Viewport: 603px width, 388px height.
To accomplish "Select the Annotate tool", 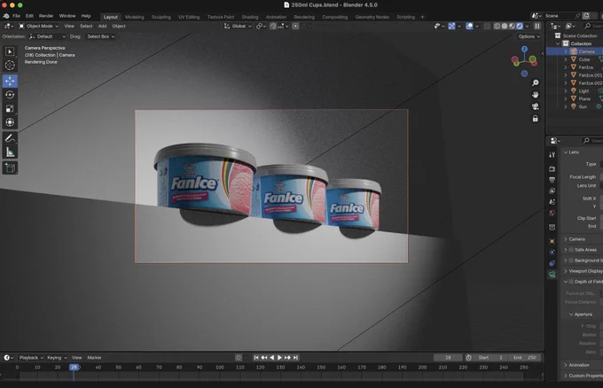I will click(10, 138).
